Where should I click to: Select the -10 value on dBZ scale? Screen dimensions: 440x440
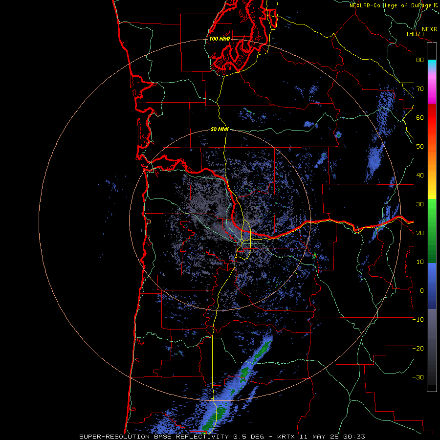[x=418, y=319]
